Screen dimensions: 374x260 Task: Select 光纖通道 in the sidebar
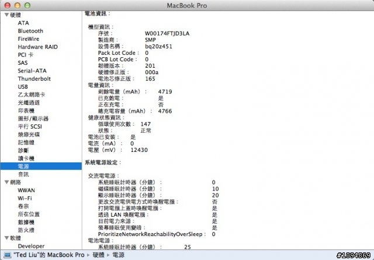point(29,103)
